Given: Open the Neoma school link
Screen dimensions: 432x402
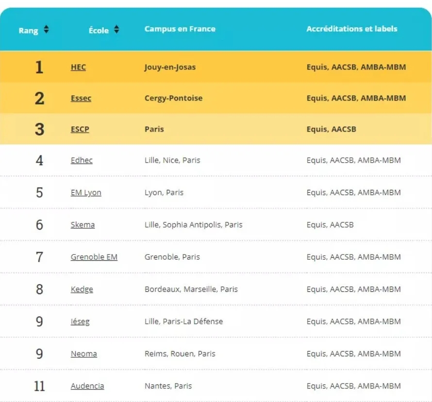Looking at the screenshot, I should pyautogui.click(x=84, y=354).
